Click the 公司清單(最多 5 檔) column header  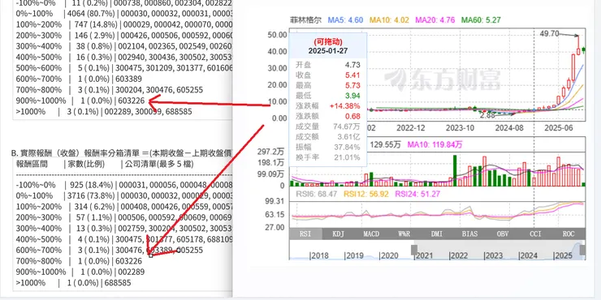[158, 164]
